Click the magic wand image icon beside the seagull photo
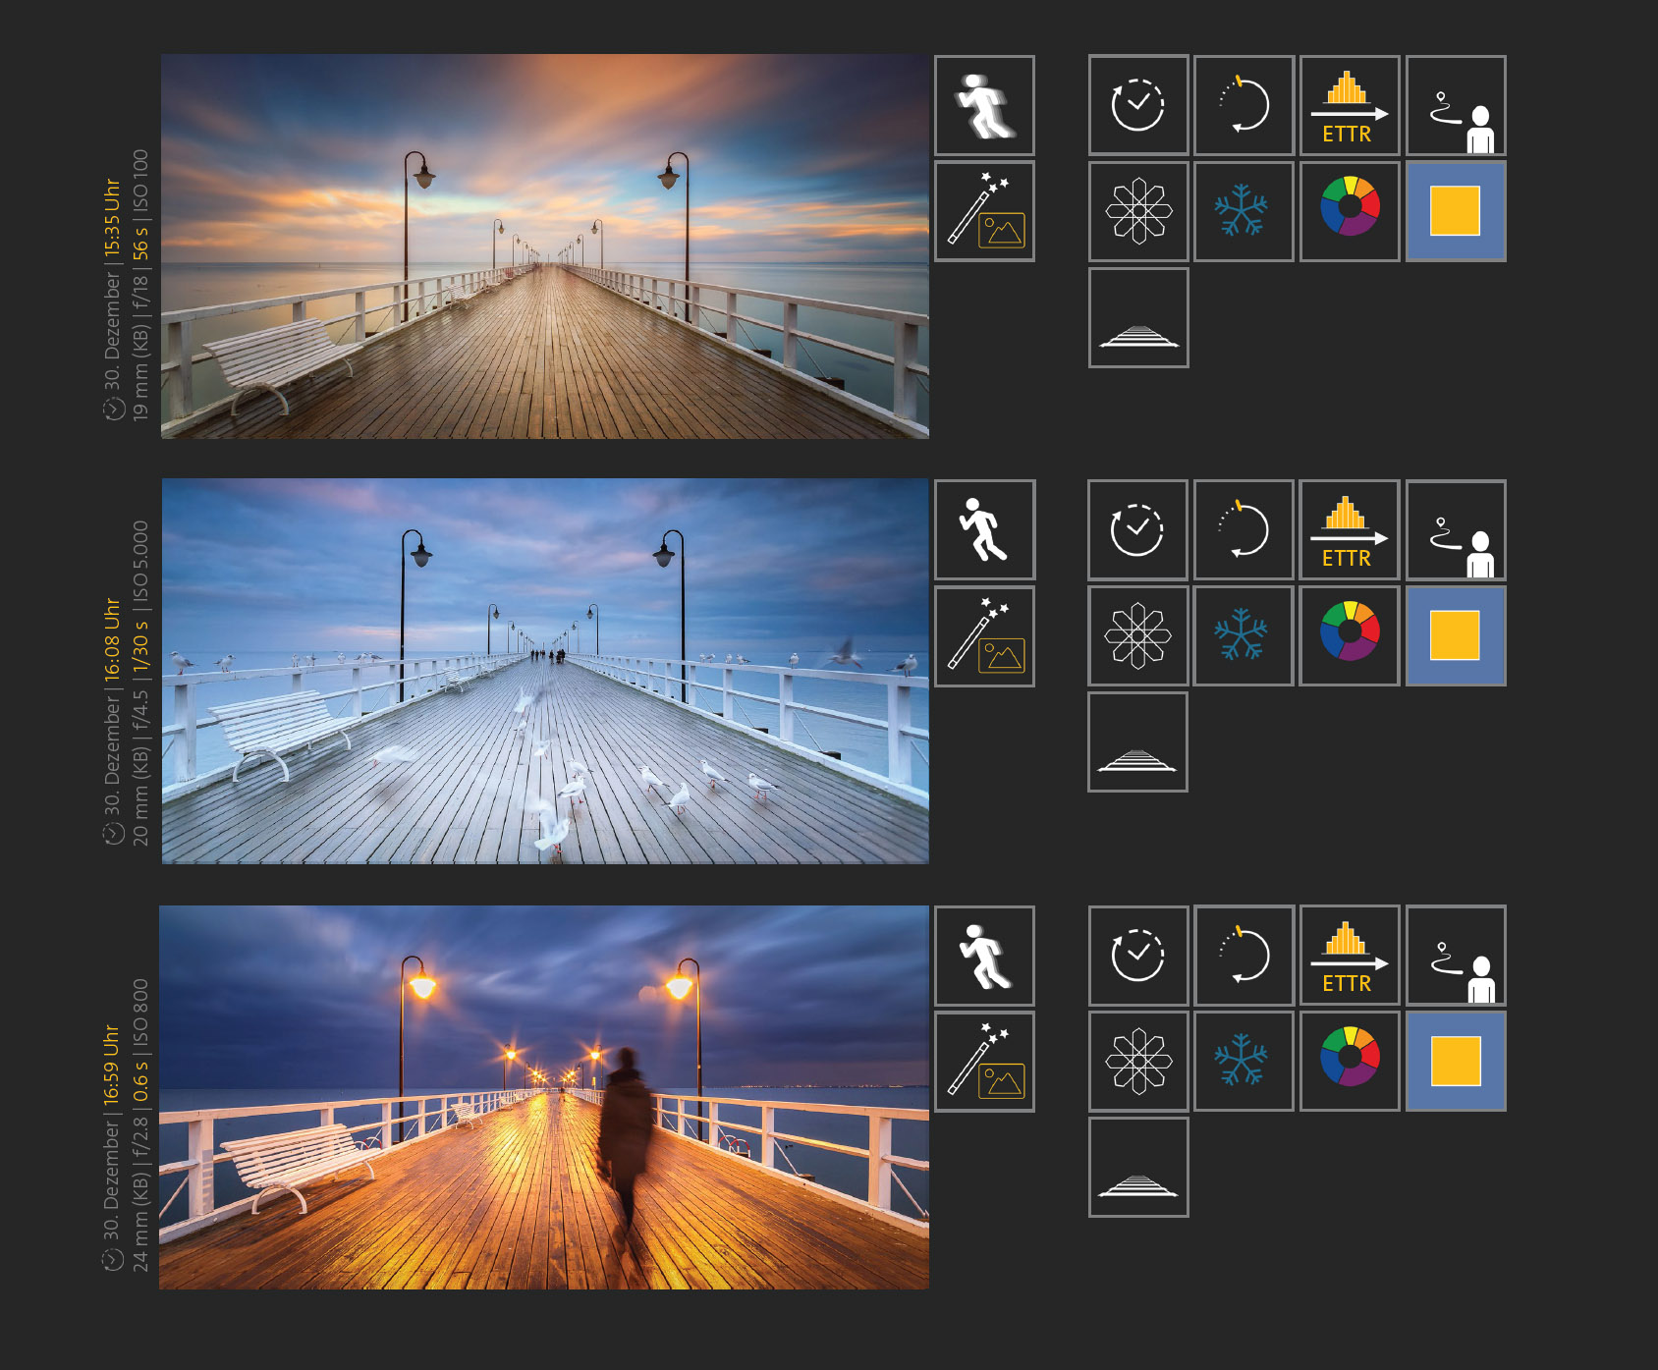This screenshot has width=1658, height=1370. (x=984, y=635)
